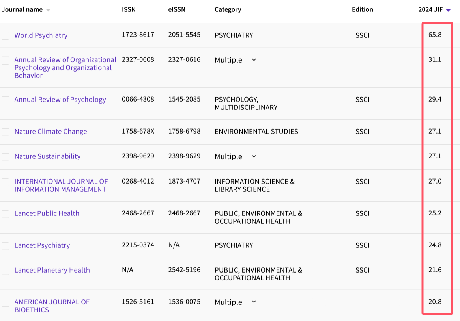Open Lancet Planetary Health journal link
460x321 pixels.
[52, 270]
